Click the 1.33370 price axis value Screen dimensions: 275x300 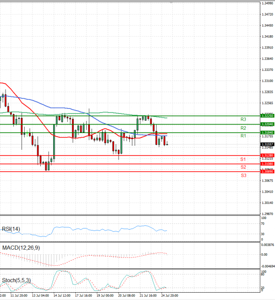tap(267, 70)
